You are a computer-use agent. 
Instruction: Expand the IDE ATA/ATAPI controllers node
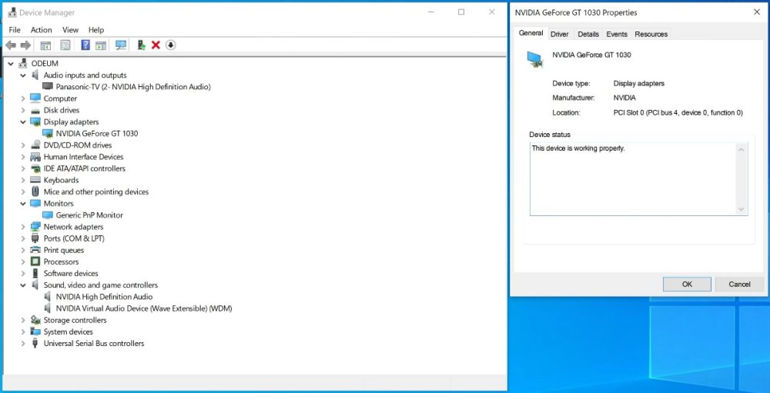coord(22,168)
